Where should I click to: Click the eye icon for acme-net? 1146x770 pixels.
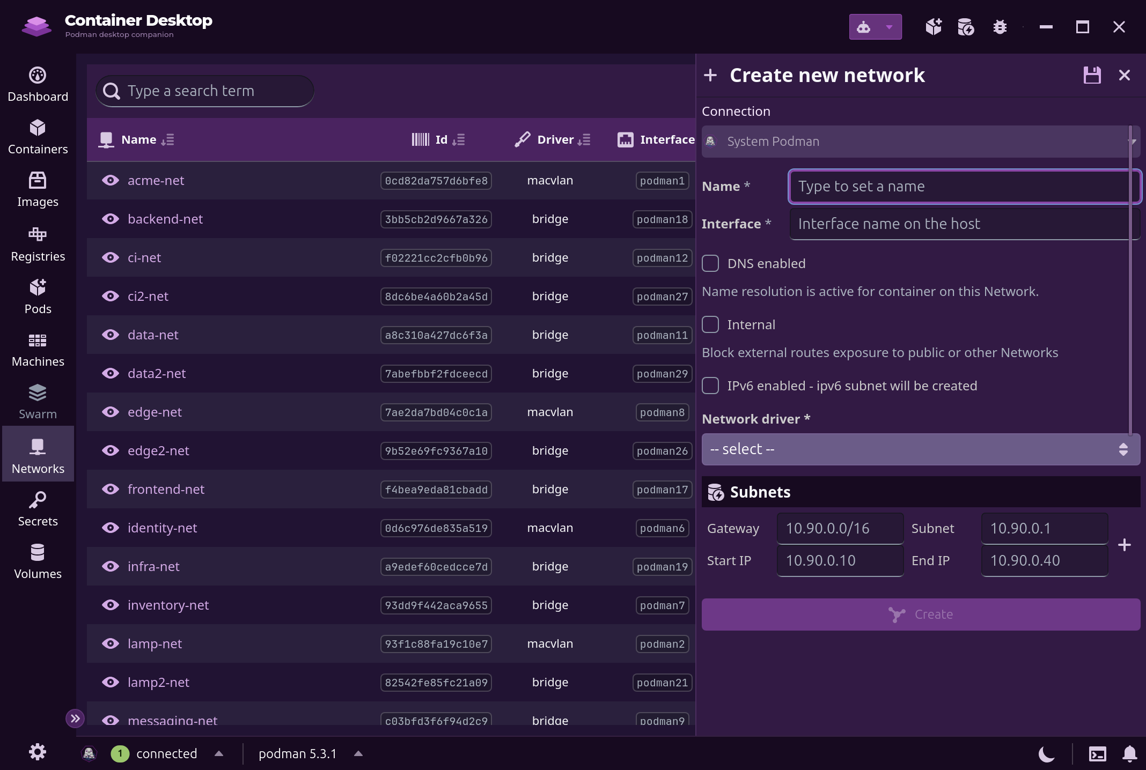tap(111, 181)
